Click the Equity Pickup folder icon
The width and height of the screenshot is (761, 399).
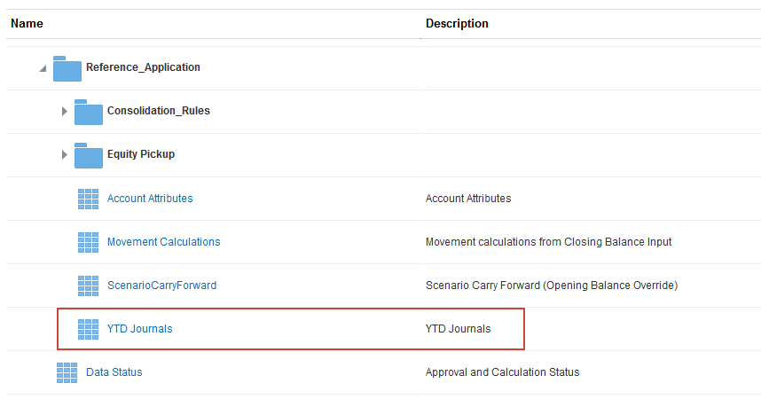(x=88, y=155)
